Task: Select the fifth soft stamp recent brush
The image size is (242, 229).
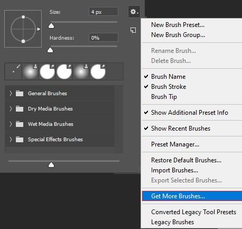Action: point(81,71)
